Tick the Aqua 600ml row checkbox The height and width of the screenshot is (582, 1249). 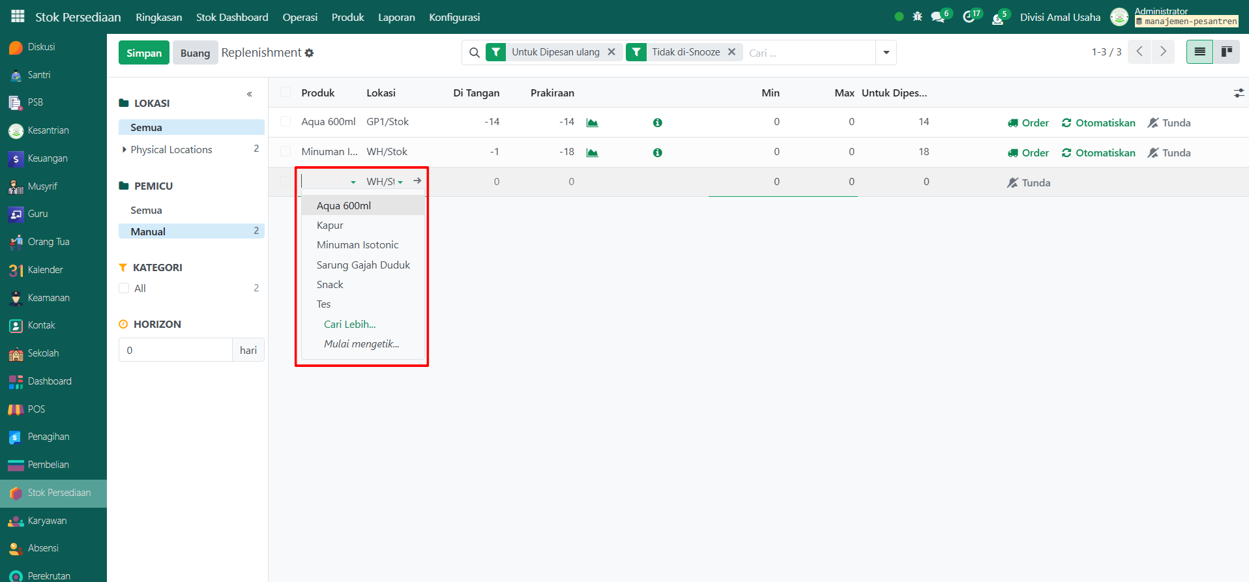tap(286, 122)
